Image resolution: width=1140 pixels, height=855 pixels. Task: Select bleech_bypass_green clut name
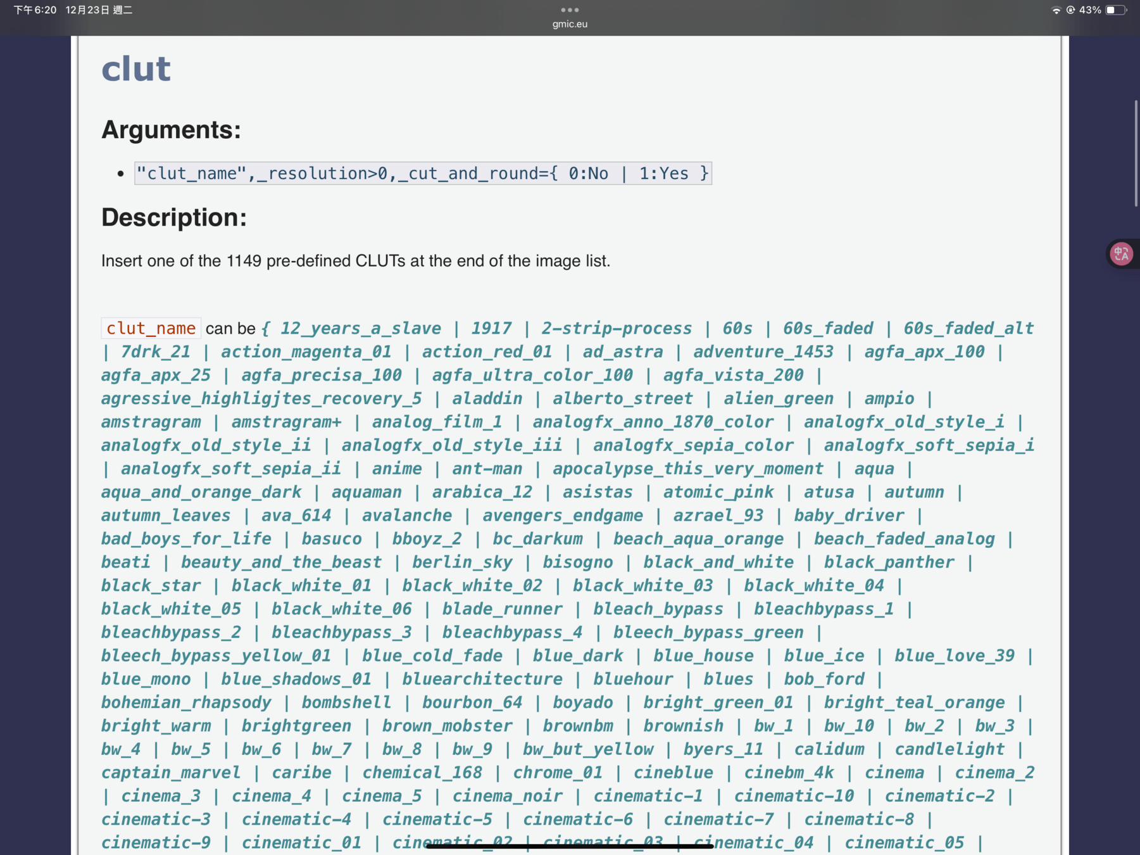click(708, 633)
